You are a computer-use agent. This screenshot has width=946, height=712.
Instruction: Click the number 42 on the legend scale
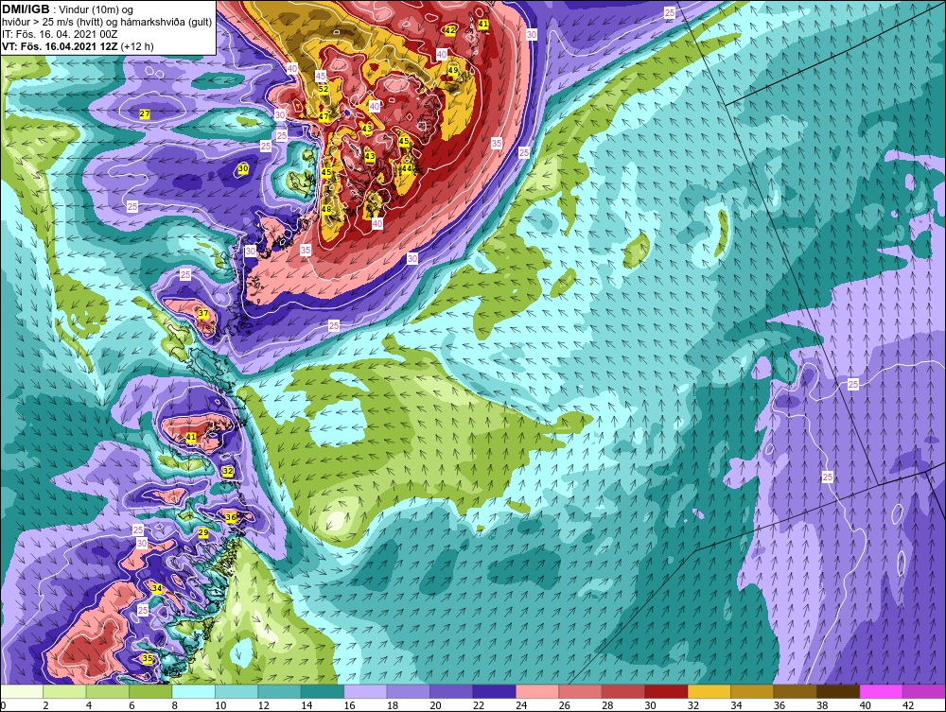(x=908, y=705)
